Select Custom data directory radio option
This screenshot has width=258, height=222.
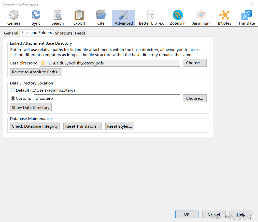tap(13, 98)
